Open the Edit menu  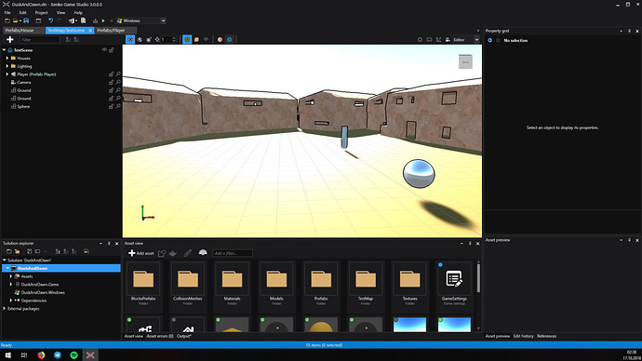(23, 13)
